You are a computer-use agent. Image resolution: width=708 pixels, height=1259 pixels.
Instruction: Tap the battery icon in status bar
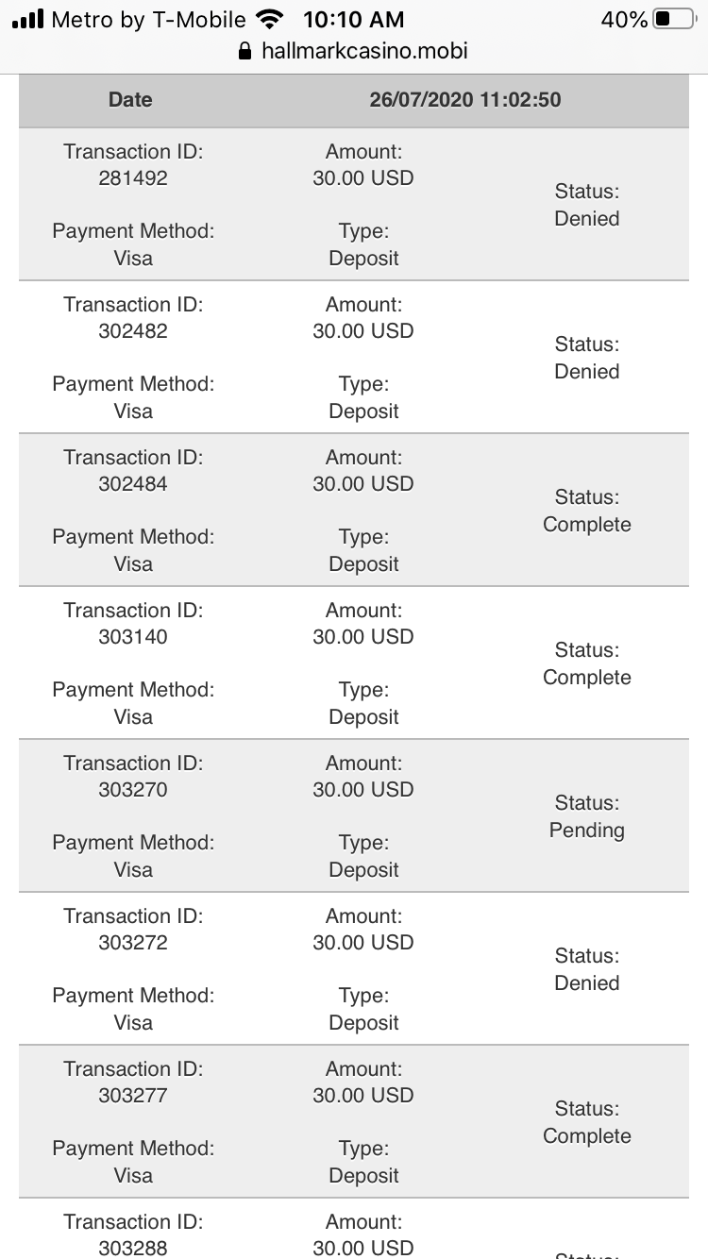674,19
